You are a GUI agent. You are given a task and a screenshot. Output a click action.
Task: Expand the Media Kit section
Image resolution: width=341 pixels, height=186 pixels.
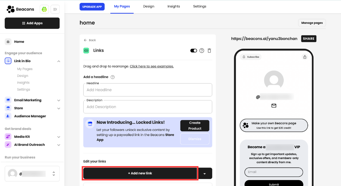pos(59,137)
